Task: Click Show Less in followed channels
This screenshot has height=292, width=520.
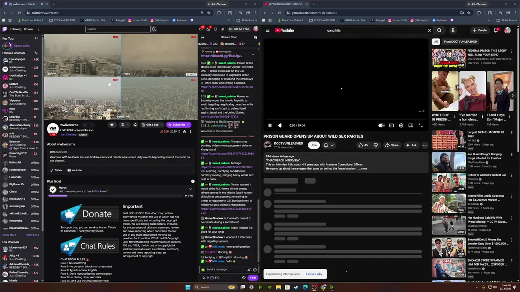Action: point(32,235)
